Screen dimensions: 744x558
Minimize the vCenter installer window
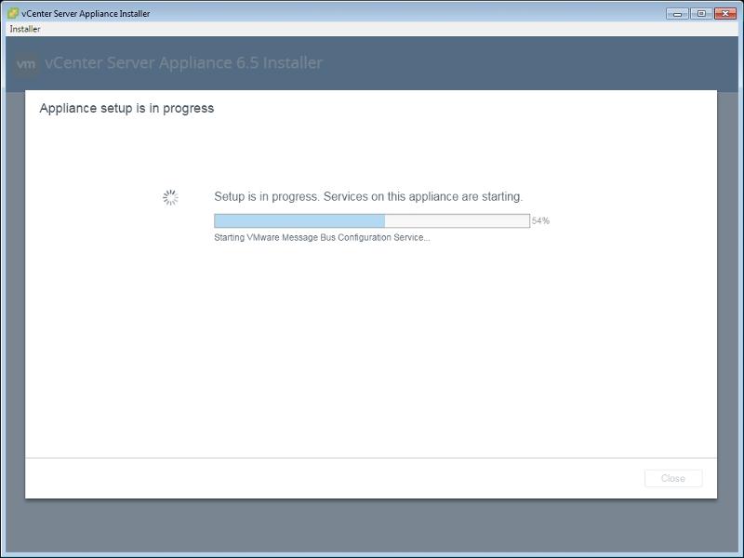pyautogui.click(x=678, y=14)
